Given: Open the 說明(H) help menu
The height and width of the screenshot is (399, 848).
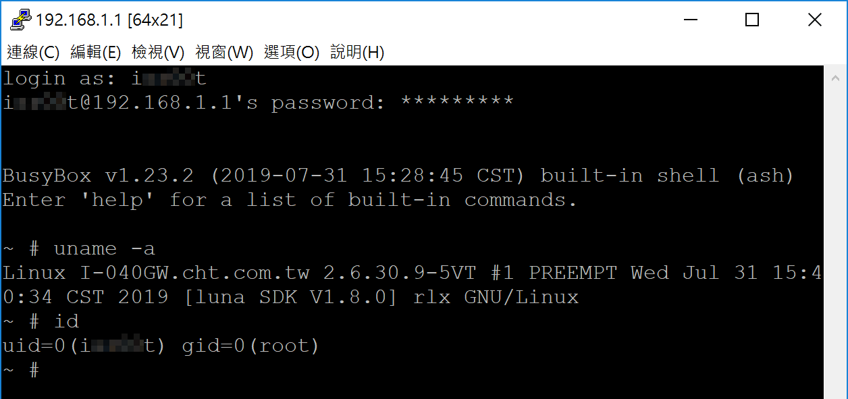Looking at the screenshot, I should click(357, 52).
